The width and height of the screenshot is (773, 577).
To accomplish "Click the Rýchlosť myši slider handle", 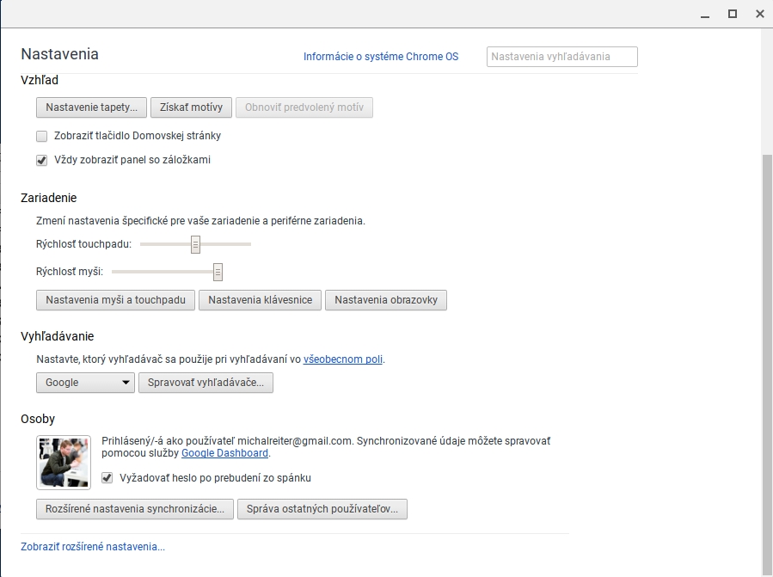I will 218,272.
